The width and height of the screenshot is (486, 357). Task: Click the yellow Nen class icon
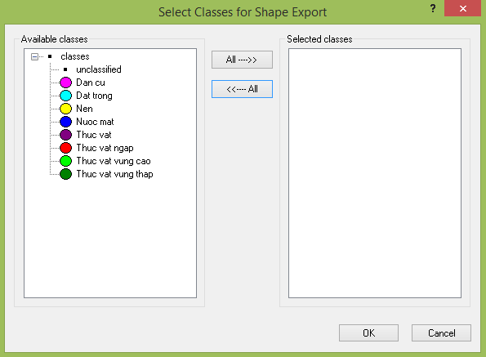tap(65, 109)
